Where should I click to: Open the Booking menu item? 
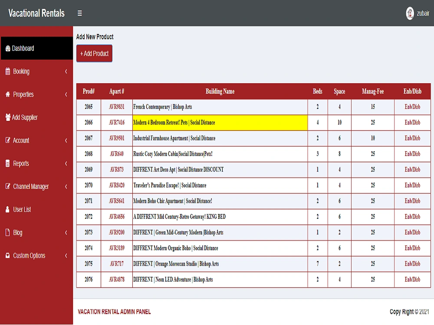point(36,71)
